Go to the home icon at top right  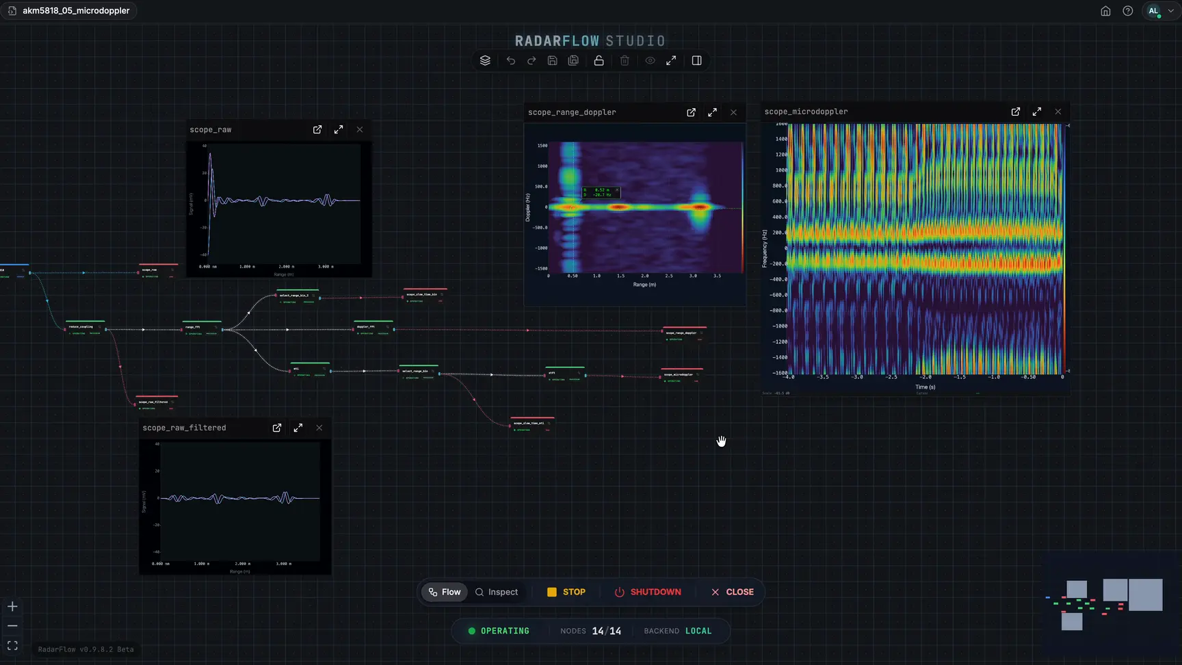[x=1105, y=11]
